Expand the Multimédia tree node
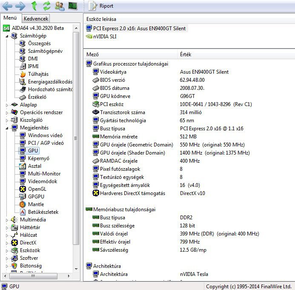 7,220
